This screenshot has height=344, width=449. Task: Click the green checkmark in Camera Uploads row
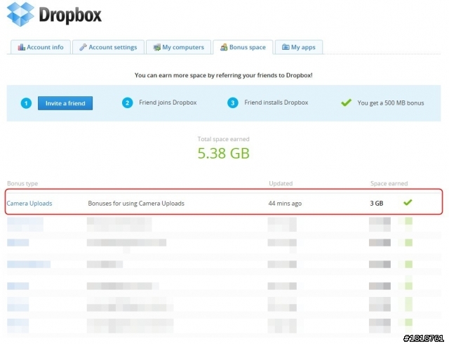(x=408, y=202)
